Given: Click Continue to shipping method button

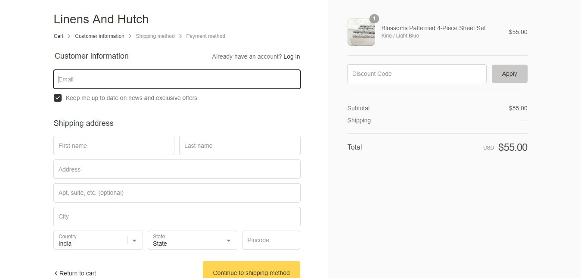Looking at the screenshot, I should [252, 270].
